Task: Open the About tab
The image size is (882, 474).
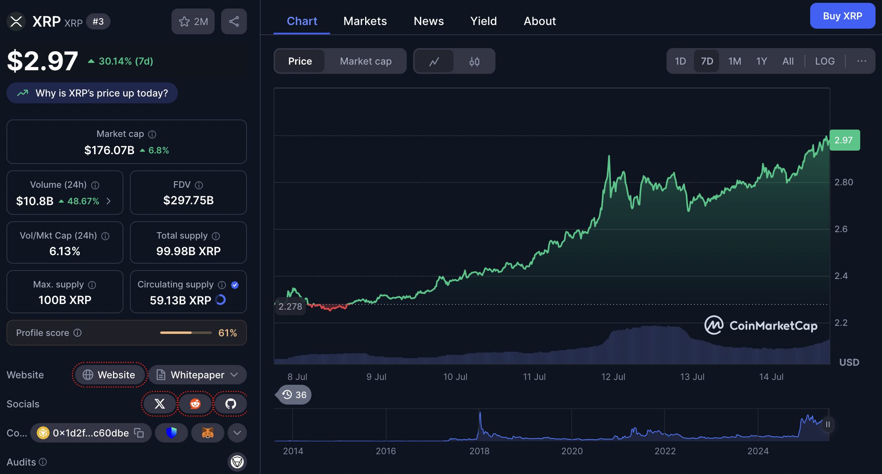Action: point(540,21)
